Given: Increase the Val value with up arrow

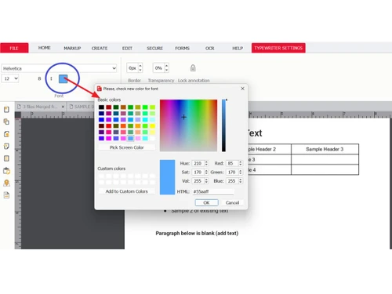Looking at the screenshot, I should [x=206, y=180].
